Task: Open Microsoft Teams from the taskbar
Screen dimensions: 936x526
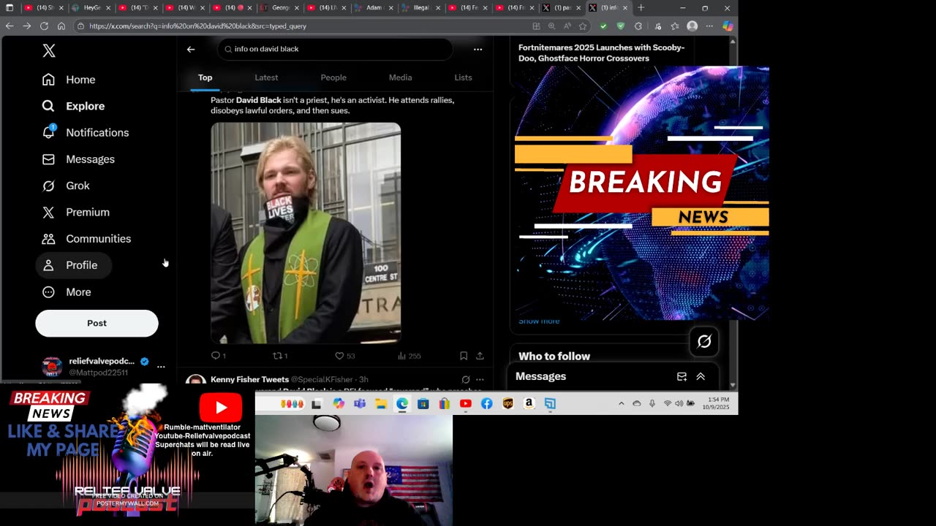Action: click(x=360, y=404)
